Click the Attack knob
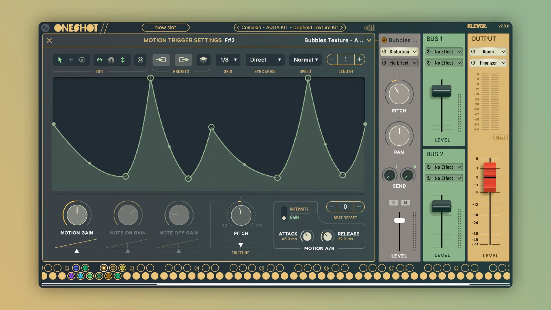This screenshot has height=310, width=551. coord(307,236)
